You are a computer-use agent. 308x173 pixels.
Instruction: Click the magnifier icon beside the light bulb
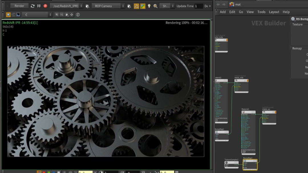point(155,6)
